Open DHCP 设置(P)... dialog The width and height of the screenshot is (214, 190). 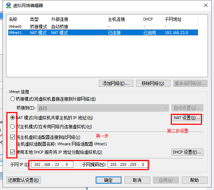pyautogui.click(x=187, y=152)
